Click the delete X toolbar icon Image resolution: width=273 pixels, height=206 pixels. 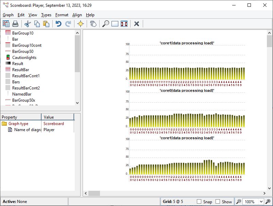(137, 24)
